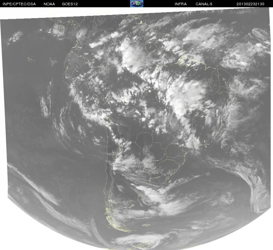Click the CPTEC logo in header
The image size is (273, 250).
pos(137,4)
